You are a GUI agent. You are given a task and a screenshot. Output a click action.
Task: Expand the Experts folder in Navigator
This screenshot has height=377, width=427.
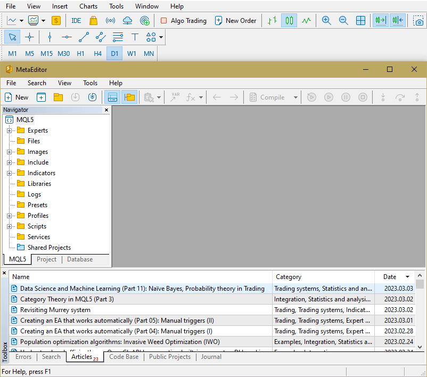9,130
